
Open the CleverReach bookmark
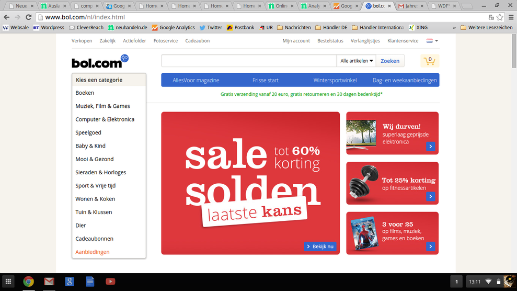(86, 28)
